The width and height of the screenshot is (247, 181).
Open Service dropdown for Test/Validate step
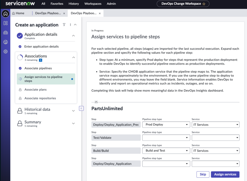[216, 138]
